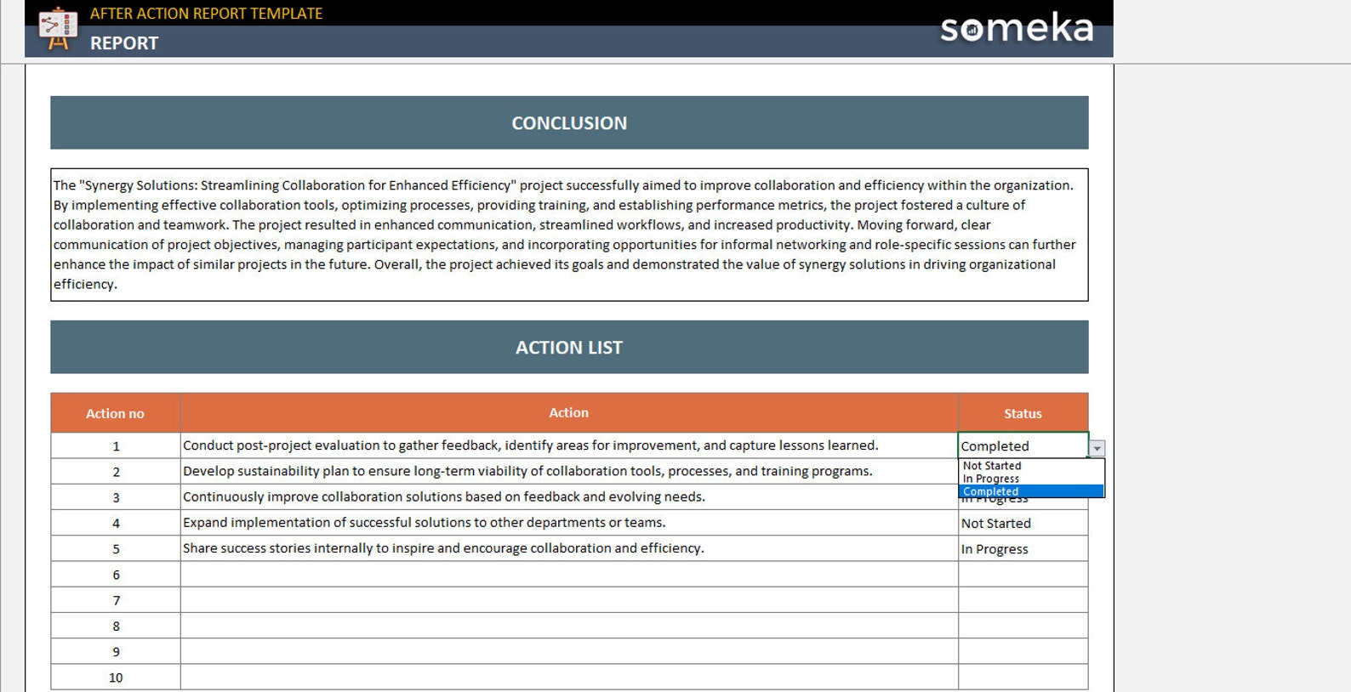
Task: Select 'In Progress' from the status list
Action: point(1031,479)
